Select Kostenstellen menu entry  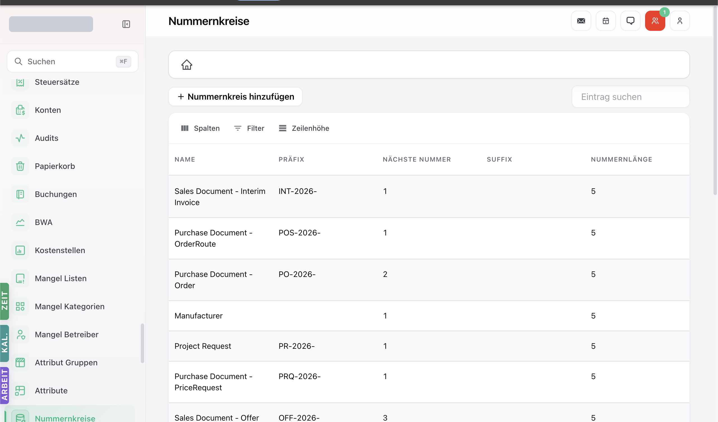(60, 250)
